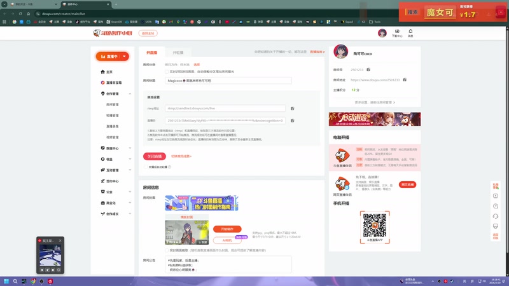
Task: Open 更多设置 room management link
Action: pos(375,102)
